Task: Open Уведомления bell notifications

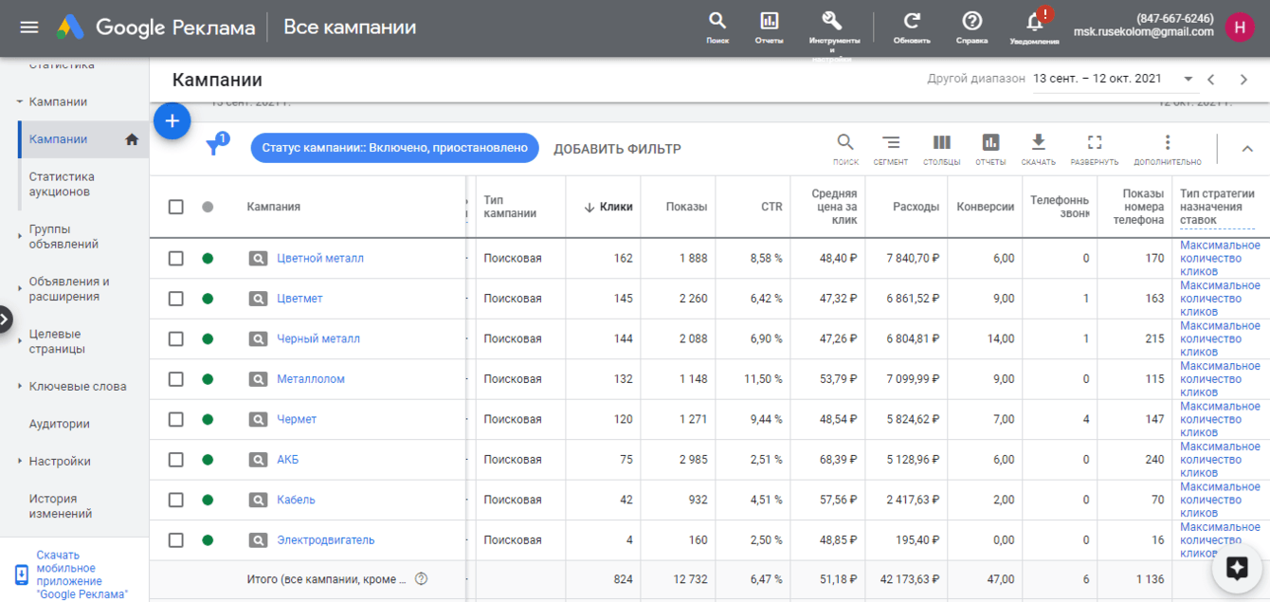Action: click(1034, 23)
